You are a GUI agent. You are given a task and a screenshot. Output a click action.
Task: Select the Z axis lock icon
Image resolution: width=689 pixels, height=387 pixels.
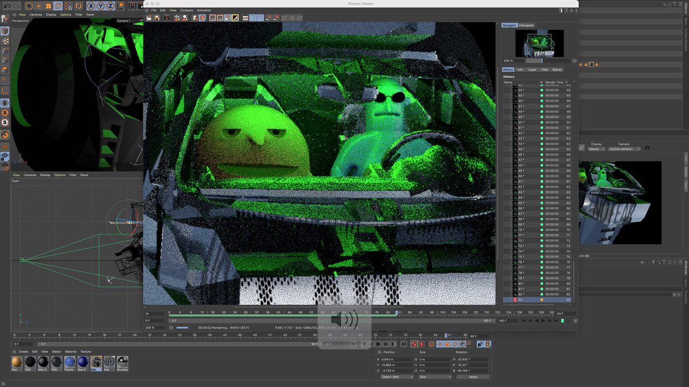coord(110,6)
